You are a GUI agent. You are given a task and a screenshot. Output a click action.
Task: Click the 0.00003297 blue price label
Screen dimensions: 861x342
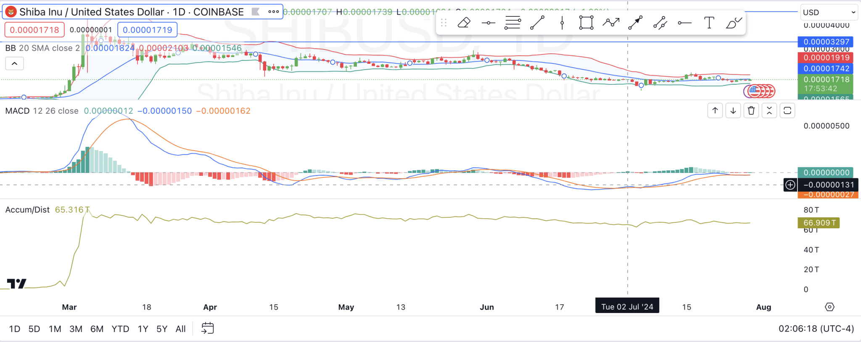[x=825, y=42]
